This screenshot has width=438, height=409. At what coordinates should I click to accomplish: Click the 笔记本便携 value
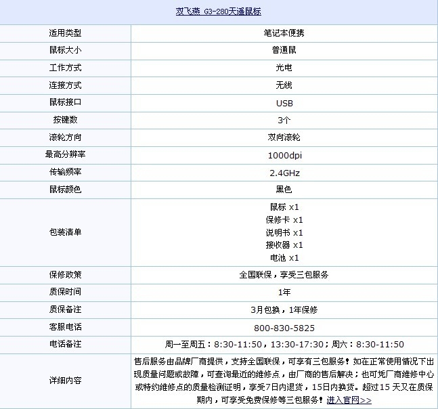pos(284,33)
